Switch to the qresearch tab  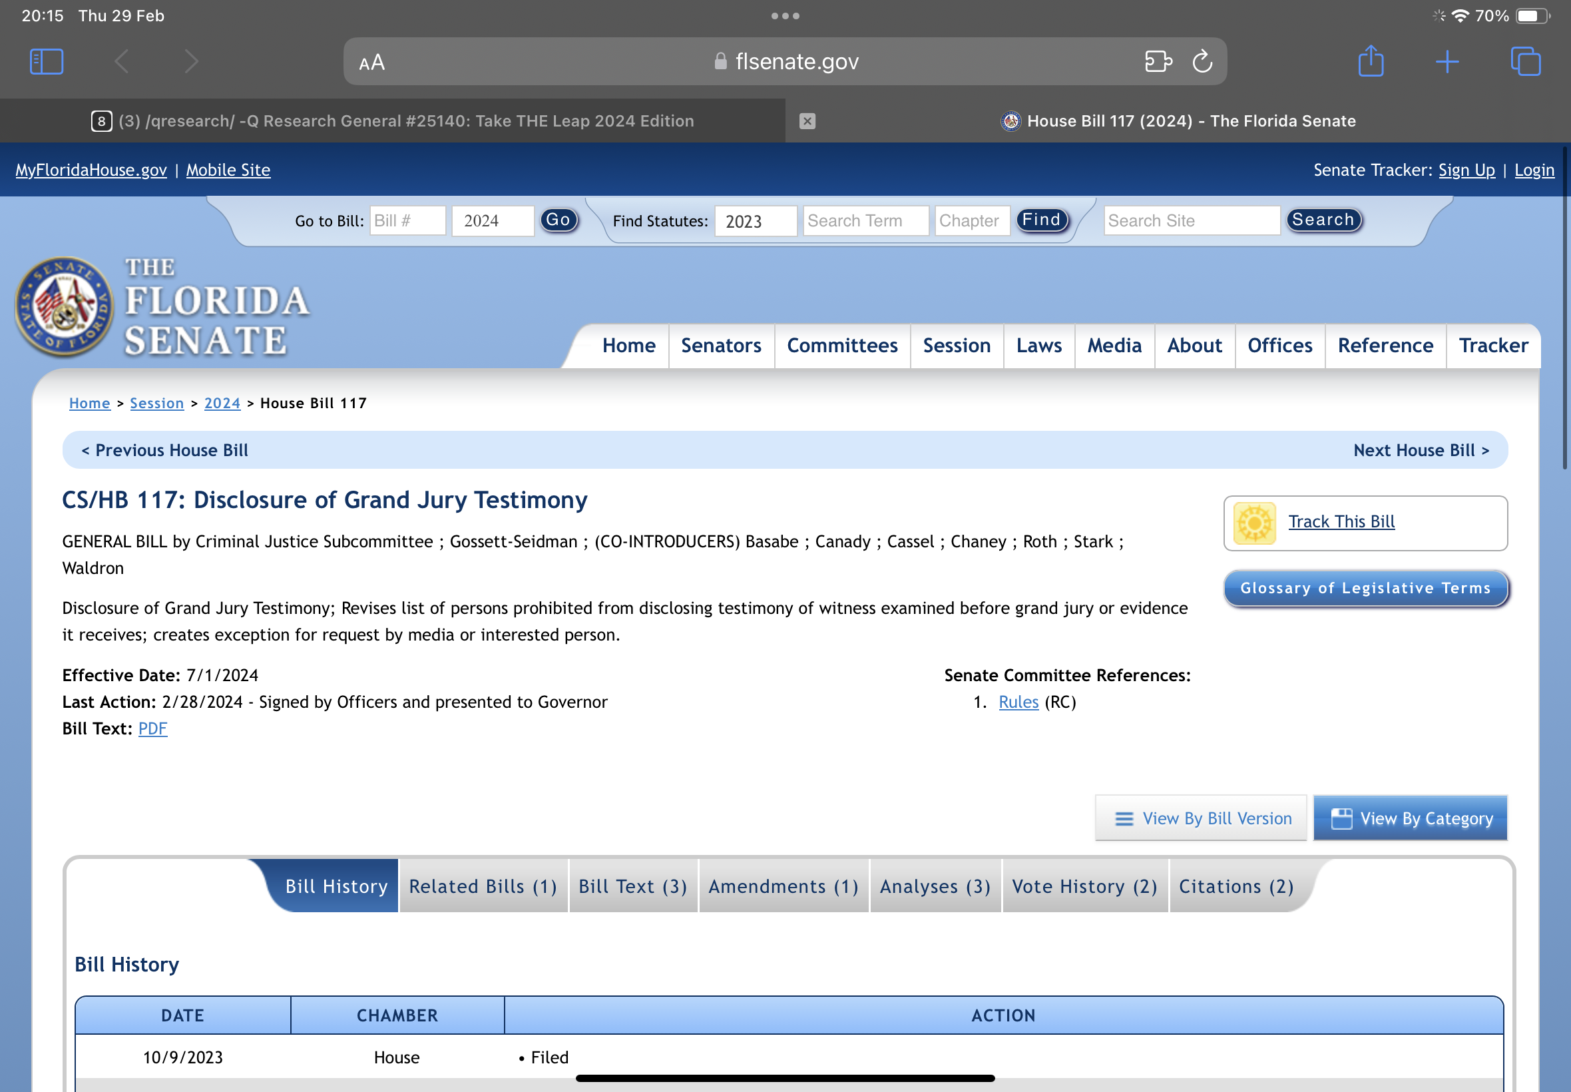[x=393, y=121]
